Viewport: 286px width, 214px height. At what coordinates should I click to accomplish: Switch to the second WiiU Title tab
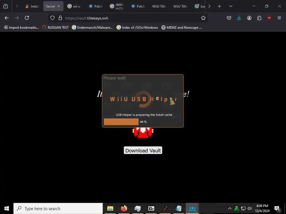coord(180,6)
